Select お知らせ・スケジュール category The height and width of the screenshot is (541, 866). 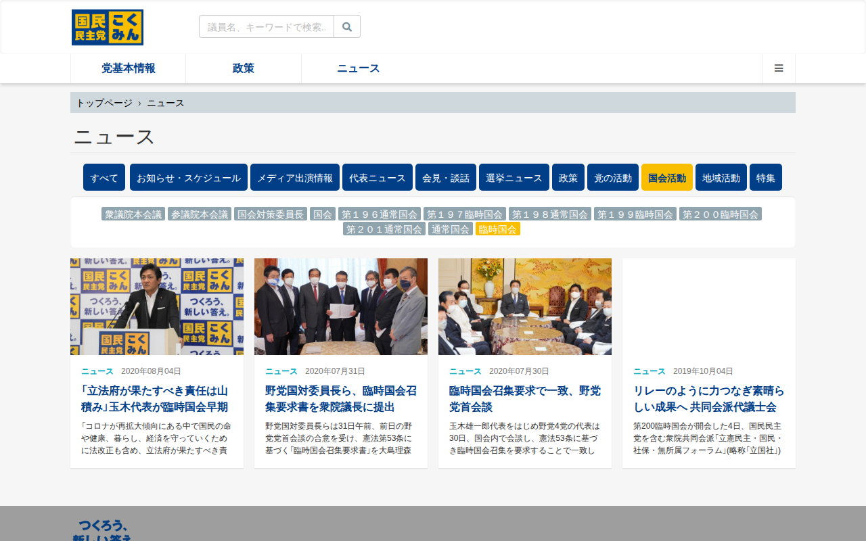189,177
